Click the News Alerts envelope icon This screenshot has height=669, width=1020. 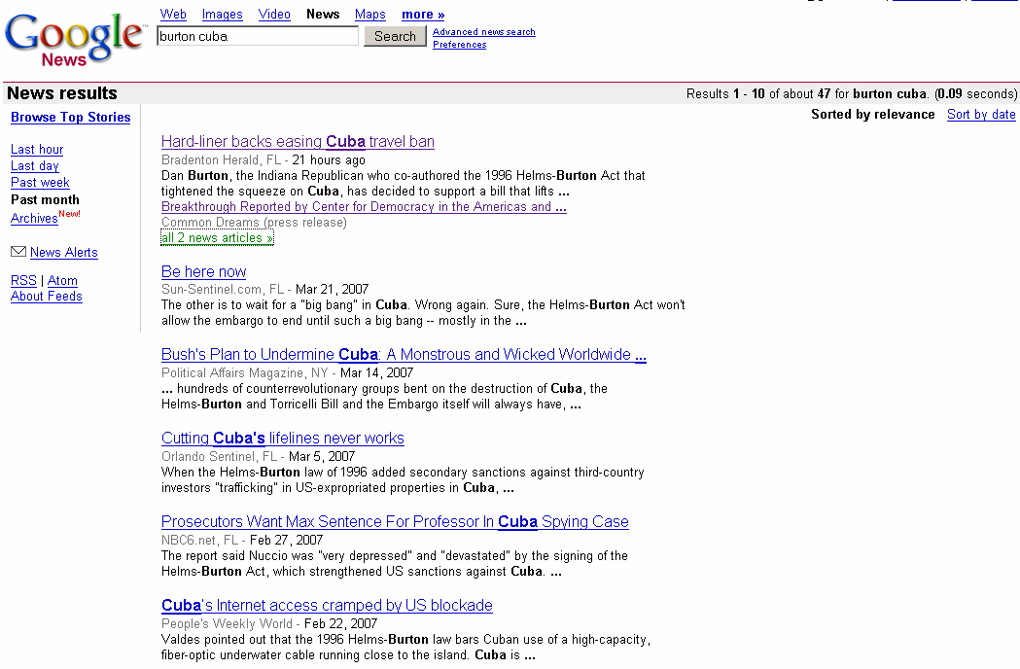point(18,251)
